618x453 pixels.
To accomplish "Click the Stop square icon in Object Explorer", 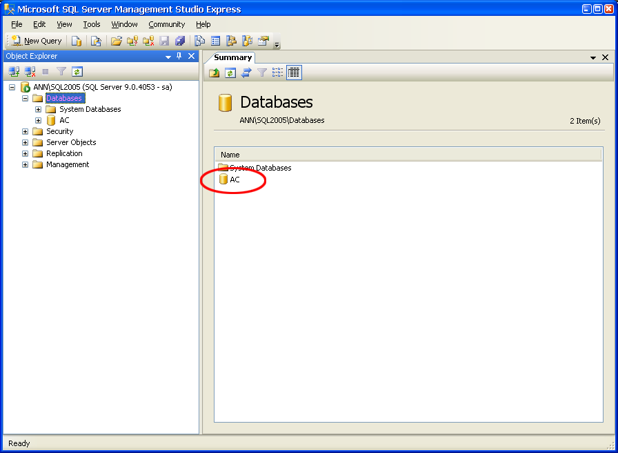I will coord(46,72).
